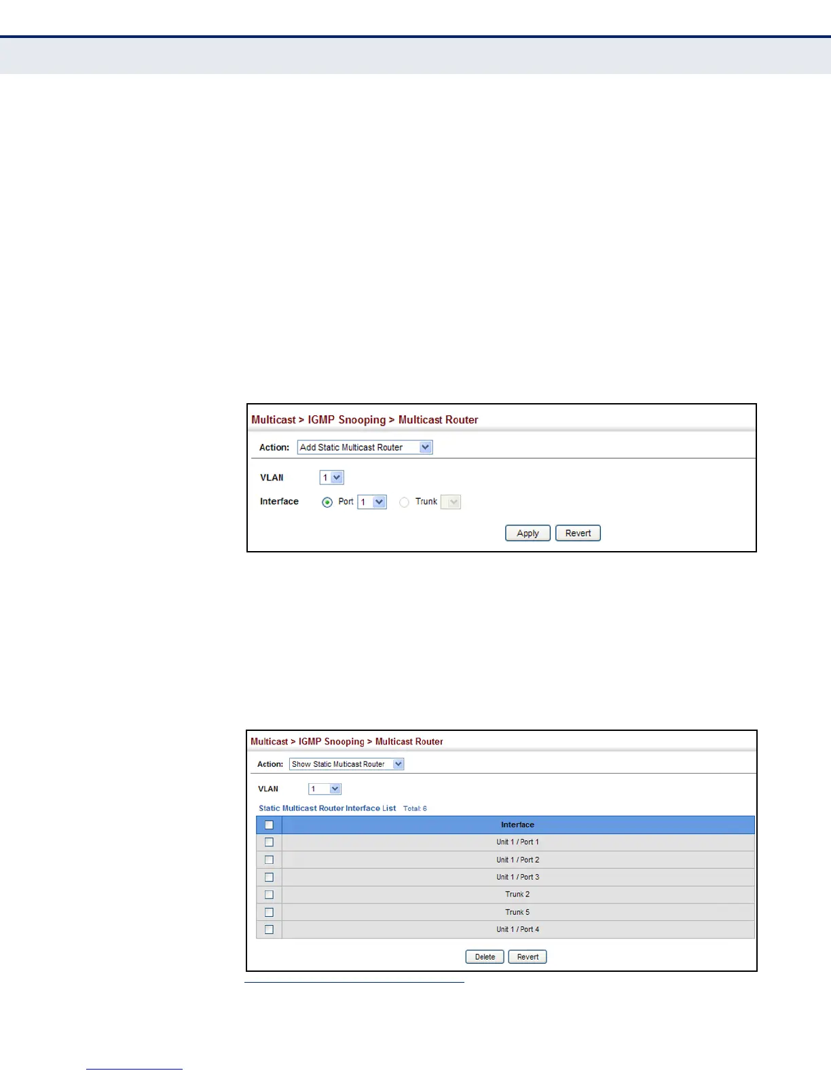Screen dimensions: 831x1075
Task: Click the upper Multicast Router breadcrumb title
Action: 438,420
